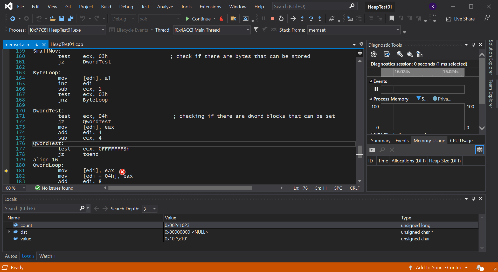This screenshot has height=272, width=498.
Task: Open the Debug menu
Action: coord(126,7)
